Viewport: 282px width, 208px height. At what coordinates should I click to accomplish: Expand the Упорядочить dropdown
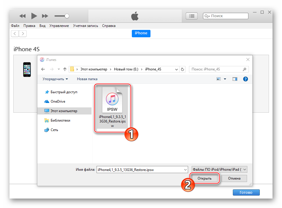pyautogui.click(x=55, y=79)
